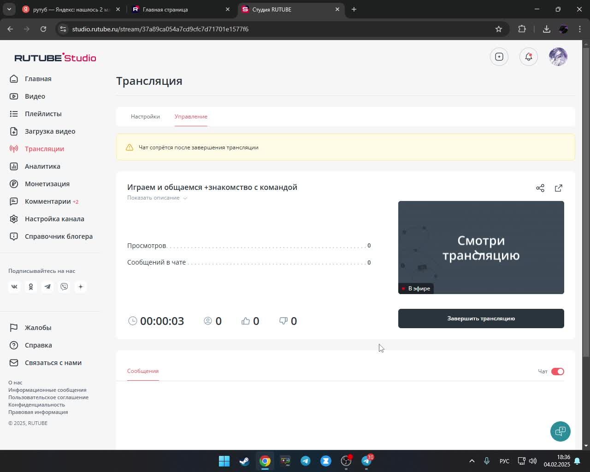Open the Viber social link icon

[x=64, y=287]
